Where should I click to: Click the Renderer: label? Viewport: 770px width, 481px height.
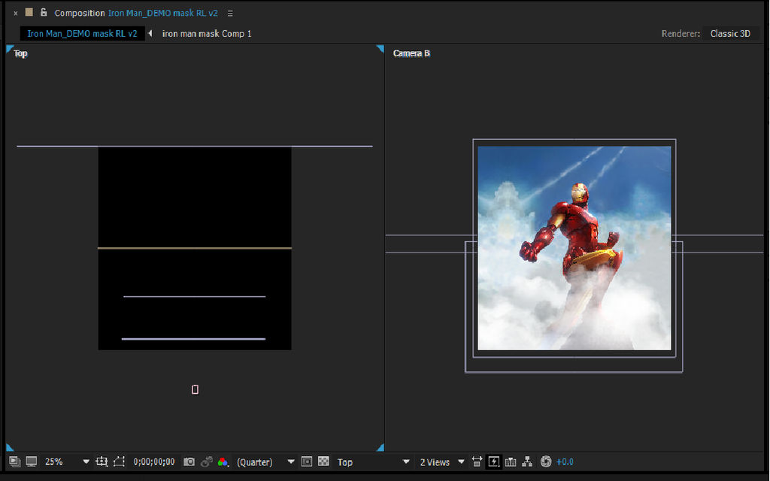tap(681, 33)
